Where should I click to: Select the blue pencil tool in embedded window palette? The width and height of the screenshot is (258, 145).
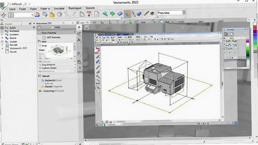pyautogui.click(x=98, y=62)
